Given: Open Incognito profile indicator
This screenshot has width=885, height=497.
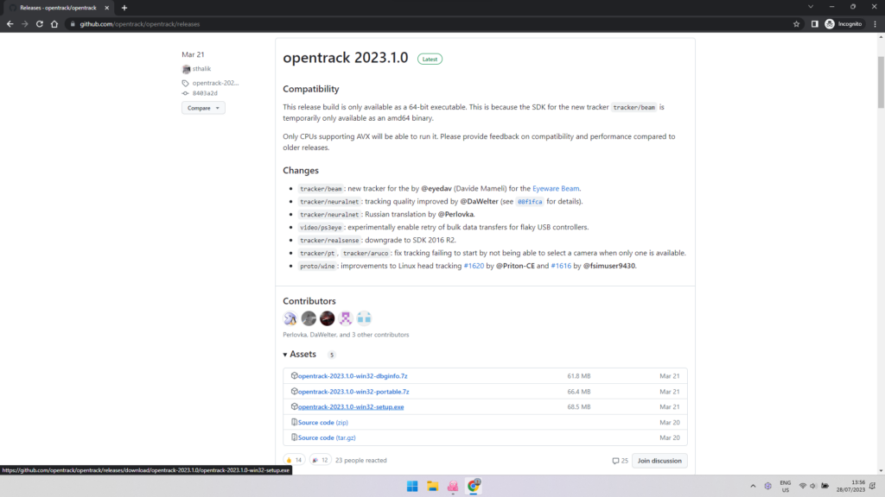Looking at the screenshot, I should [844, 24].
